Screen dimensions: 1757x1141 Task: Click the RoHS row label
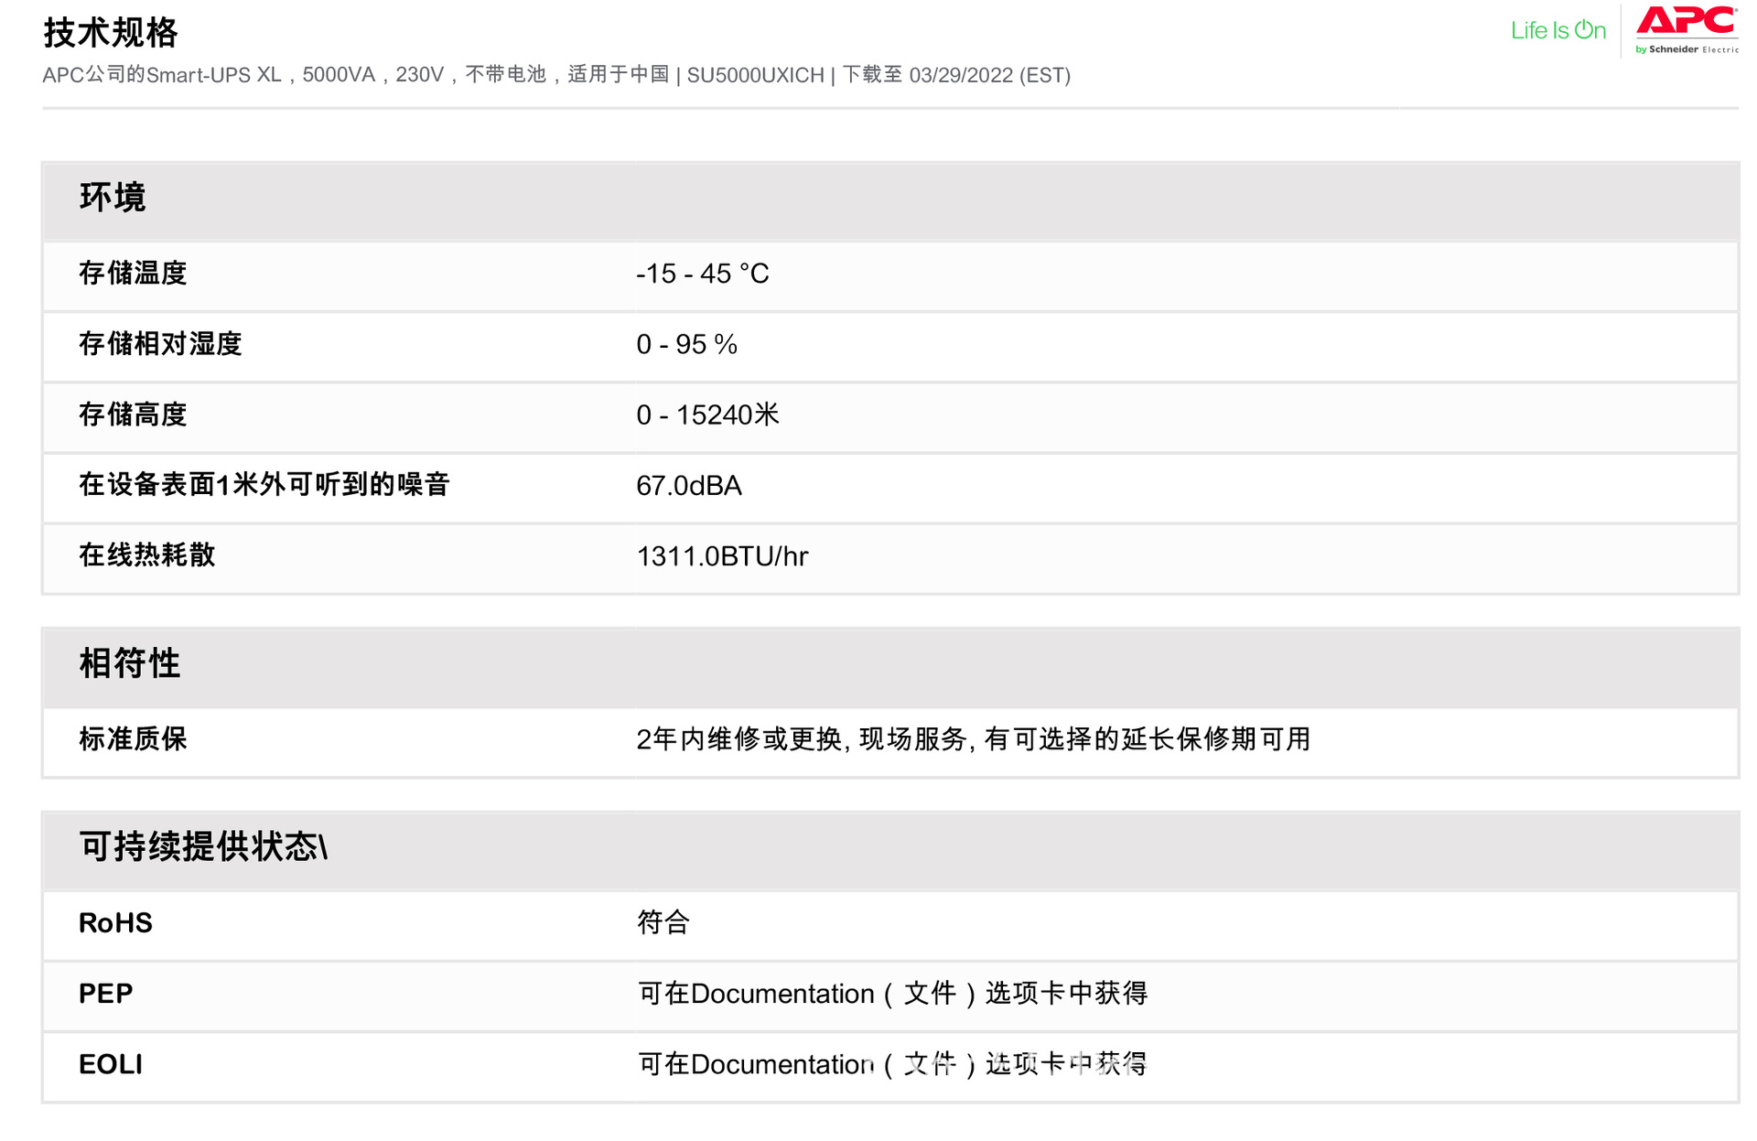coord(115,922)
